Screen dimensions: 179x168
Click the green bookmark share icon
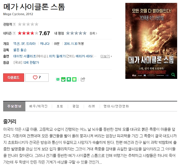coord(69,79)
